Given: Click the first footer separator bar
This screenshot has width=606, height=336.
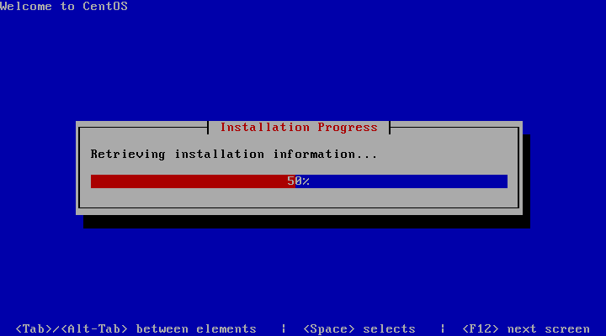Looking at the screenshot, I should pos(284,328).
